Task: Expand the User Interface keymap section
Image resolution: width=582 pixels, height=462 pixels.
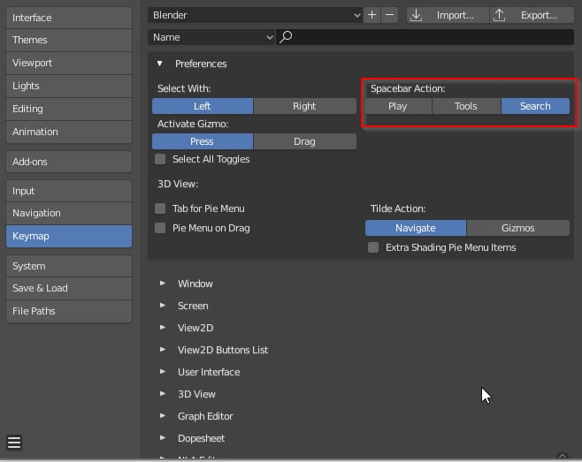Action: (x=163, y=372)
